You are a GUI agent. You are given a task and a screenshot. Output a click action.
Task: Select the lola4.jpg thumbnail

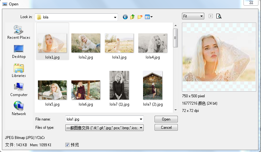[153, 44]
